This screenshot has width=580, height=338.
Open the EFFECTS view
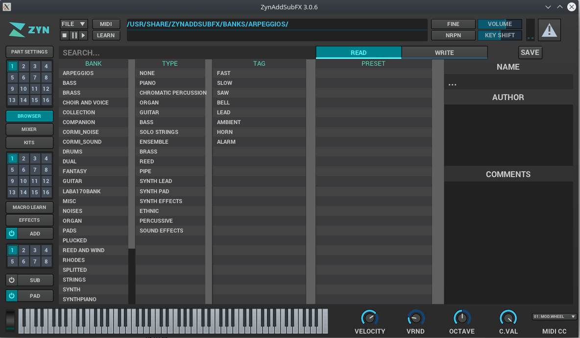[29, 220]
